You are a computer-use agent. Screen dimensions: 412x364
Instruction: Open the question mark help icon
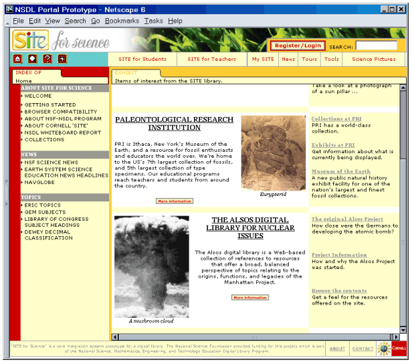pyautogui.click(x=47, y=59)
